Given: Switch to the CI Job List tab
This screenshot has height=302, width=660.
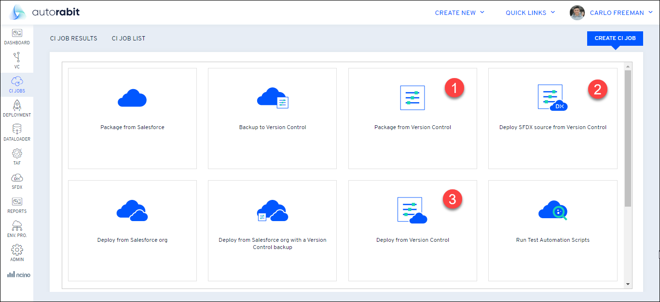Looking at the screenshot, I should pos(128,39).
